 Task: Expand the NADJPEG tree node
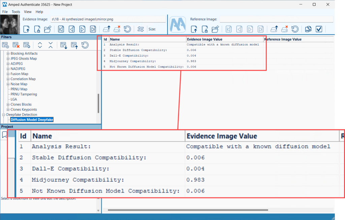coord(8,69)
